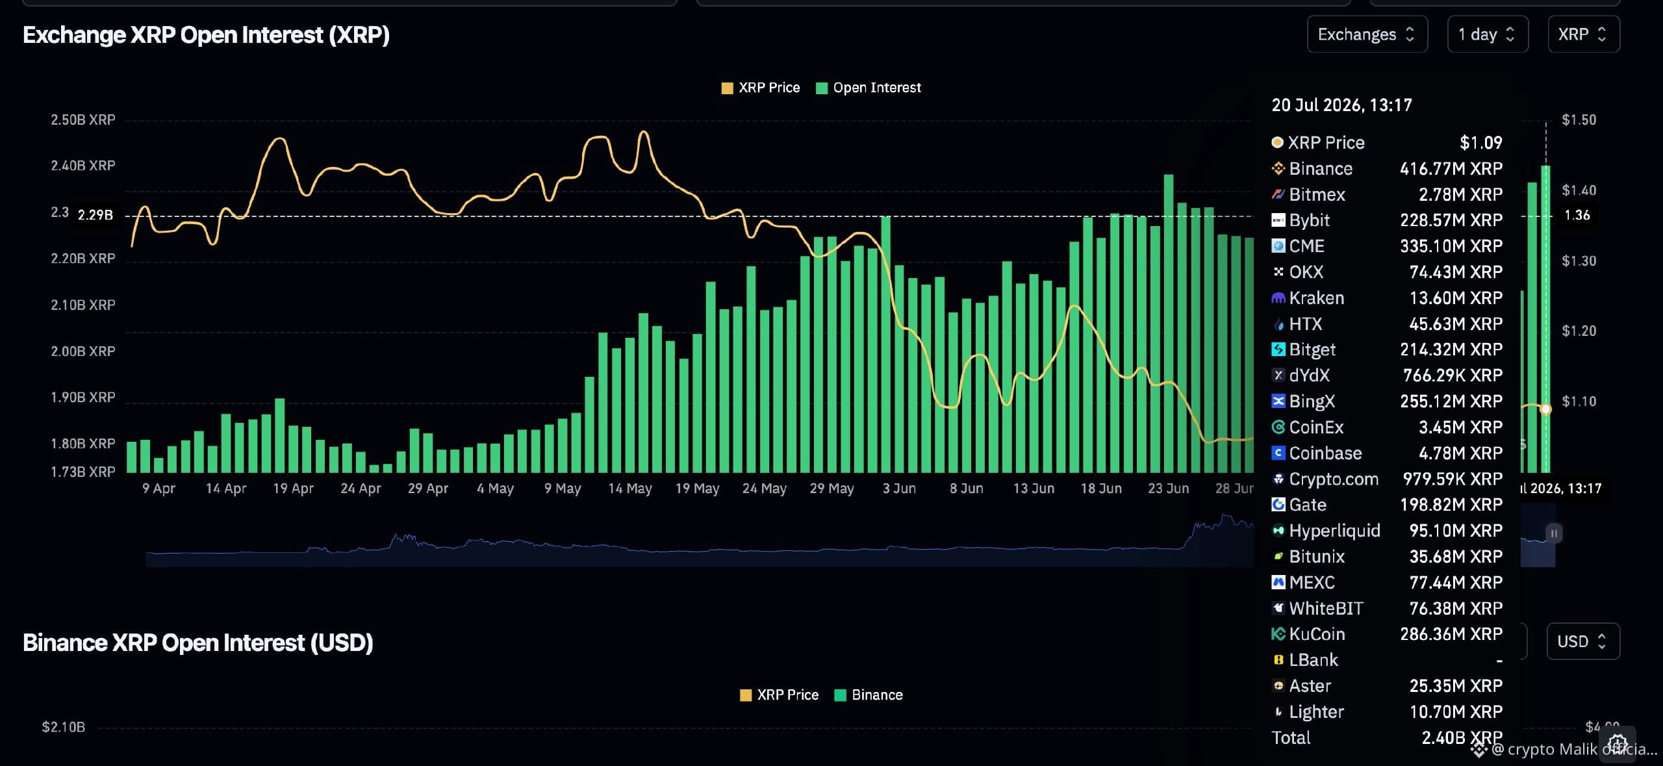Click the "$1.09" XRP price value

(x=1481, y=143)
